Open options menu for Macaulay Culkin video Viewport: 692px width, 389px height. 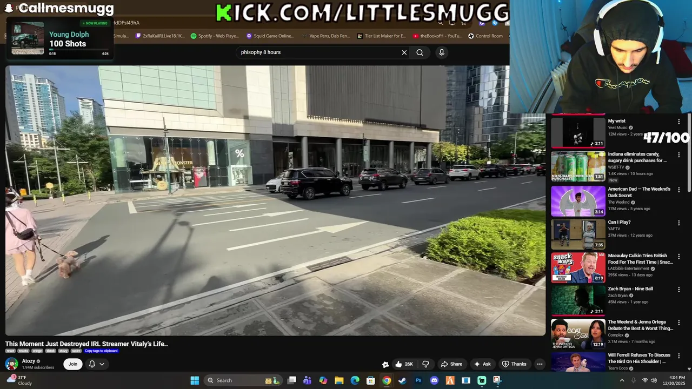tap(679, 257)
